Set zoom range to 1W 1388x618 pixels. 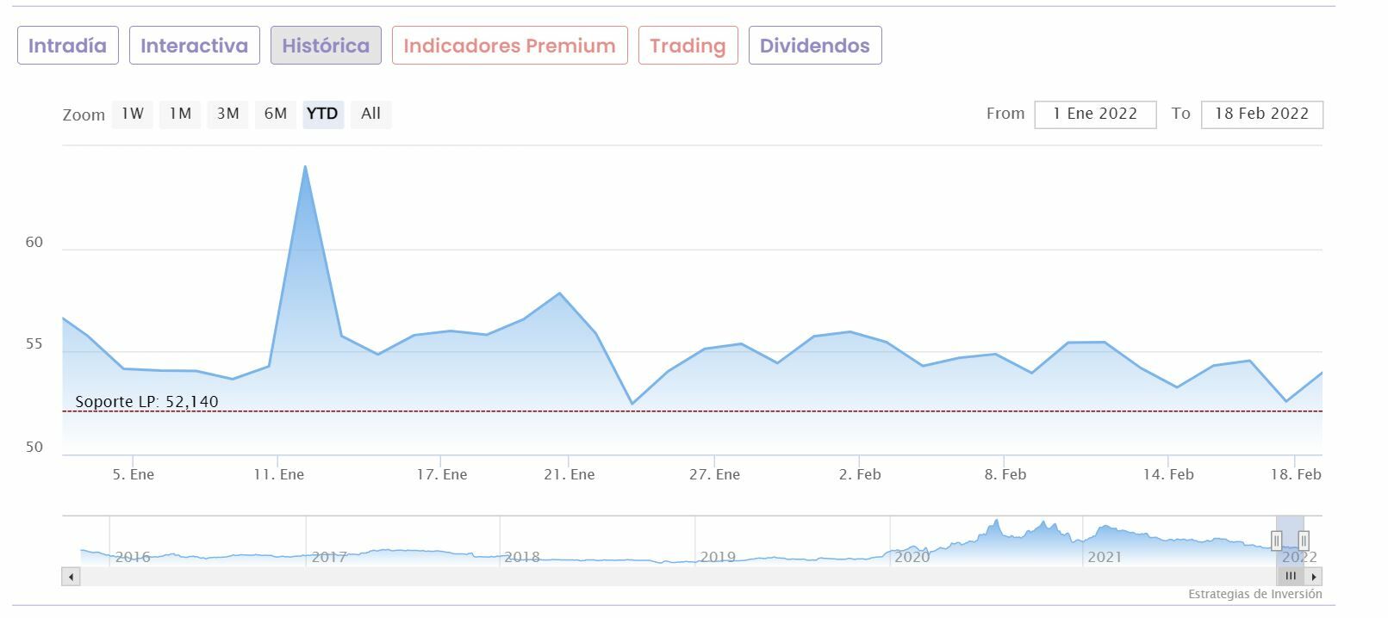pos(133,114)
